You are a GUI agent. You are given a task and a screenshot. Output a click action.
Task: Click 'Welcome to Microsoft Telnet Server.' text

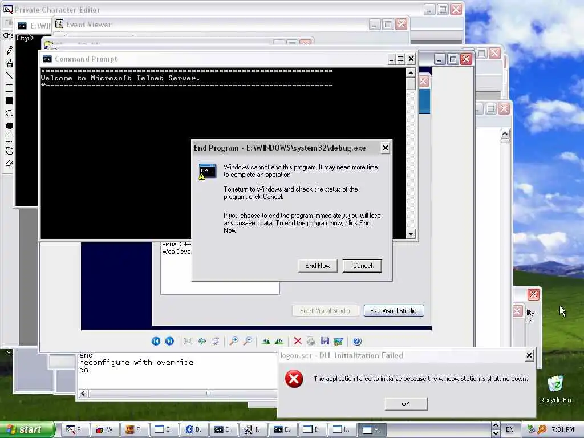(x=120, y=78)
